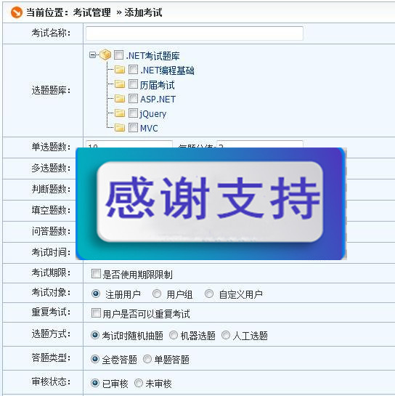Screen dimensions: 395x396
Task: Open the ASP.NET tree item label
Action: click(158, 100)
